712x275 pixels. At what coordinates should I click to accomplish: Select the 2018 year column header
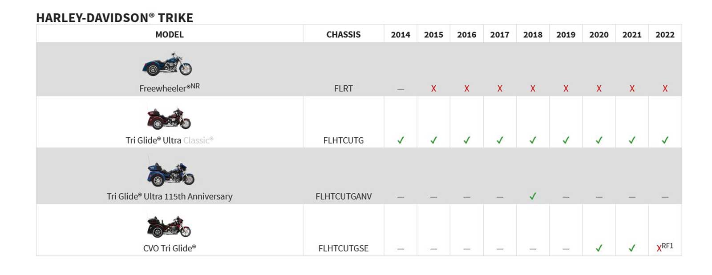tap(533, 35)
